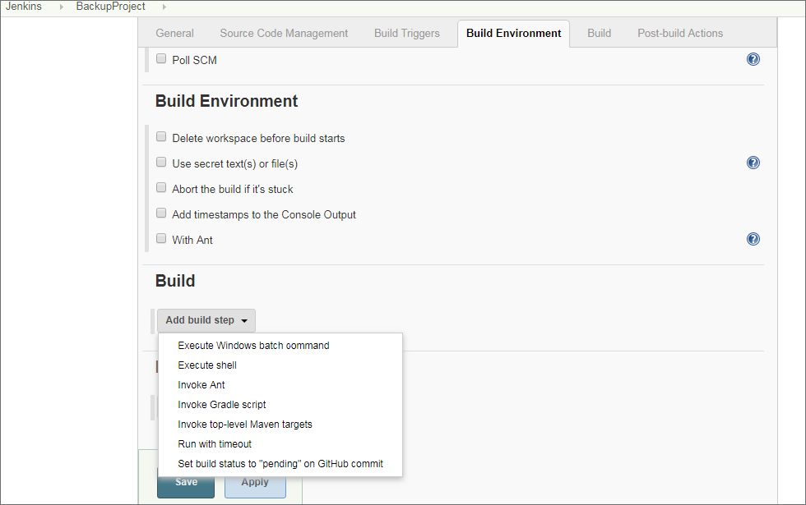Enable Poll SCM
The image size is (806, 505).
[161, 58]
